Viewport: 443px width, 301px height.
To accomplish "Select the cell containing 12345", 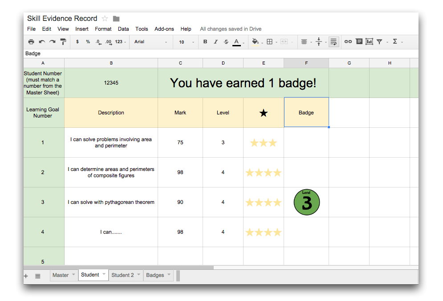I will click(111, 83).
